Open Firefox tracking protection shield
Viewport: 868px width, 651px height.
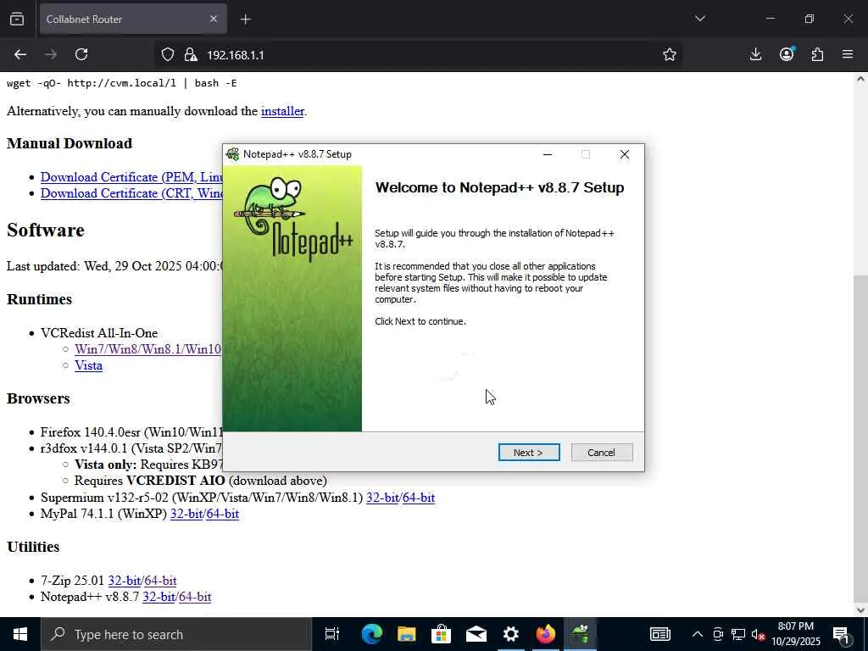coord(168,55)
